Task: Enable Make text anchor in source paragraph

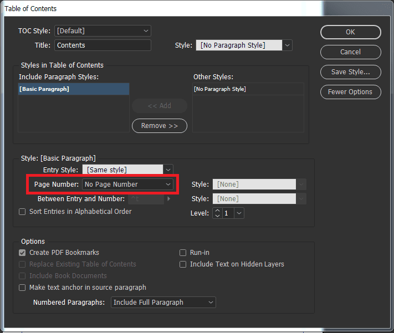Action: pyautogui.click(x=22, y=287)
